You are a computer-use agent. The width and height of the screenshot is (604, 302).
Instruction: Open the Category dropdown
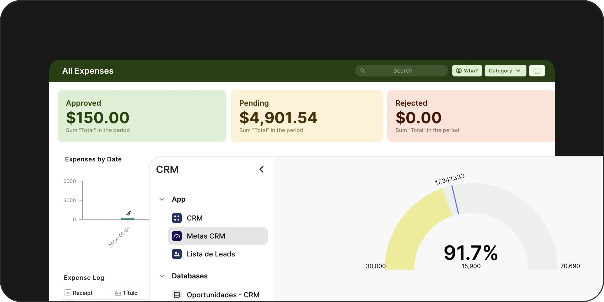click(505, 70)
